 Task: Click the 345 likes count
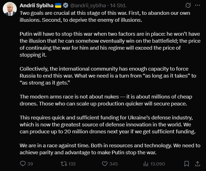113,164
